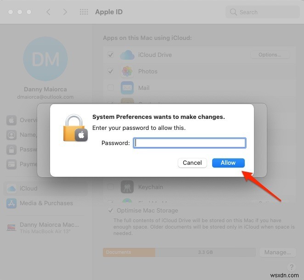Focus the Password input field
The image size is (304, 280).
click(190, 143)
